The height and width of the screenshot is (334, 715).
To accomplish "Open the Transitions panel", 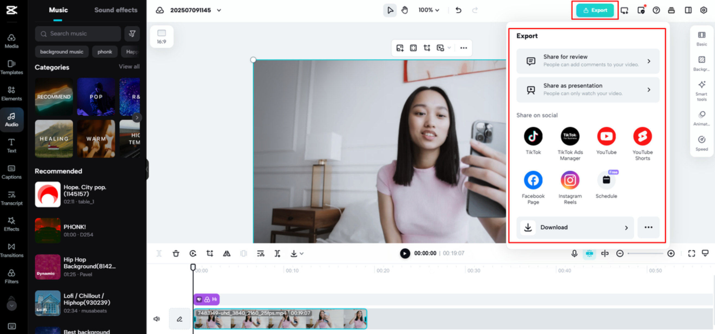I will pos(11,250).
